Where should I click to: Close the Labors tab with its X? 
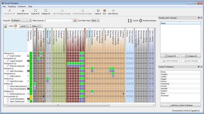click(16, 26)
